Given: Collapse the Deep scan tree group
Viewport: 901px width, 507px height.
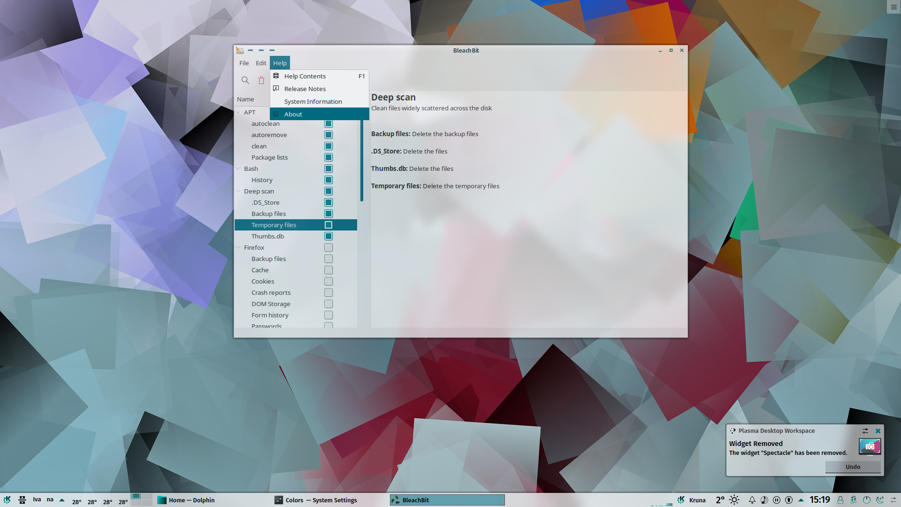Looking at the screenshot, I should [238, 191].
